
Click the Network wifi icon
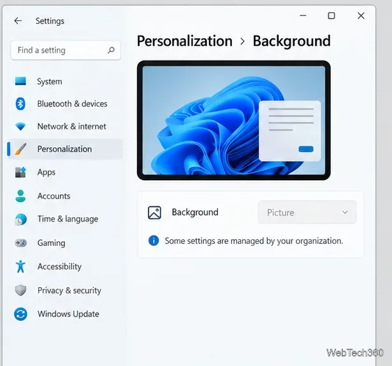point(20,127)
